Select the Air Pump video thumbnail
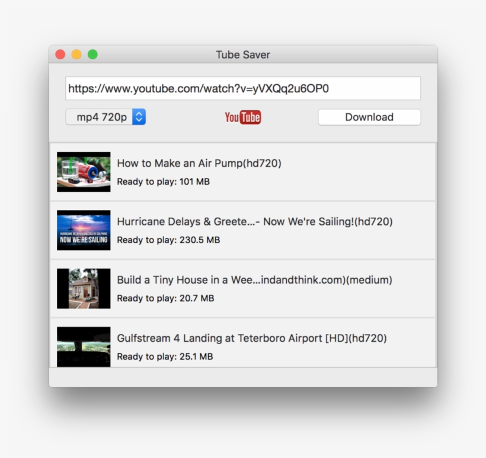 84,172
